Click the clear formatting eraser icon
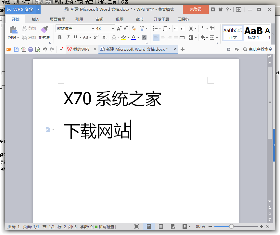Viewport: 280px width, 235px height. click(x=134, y=28)
